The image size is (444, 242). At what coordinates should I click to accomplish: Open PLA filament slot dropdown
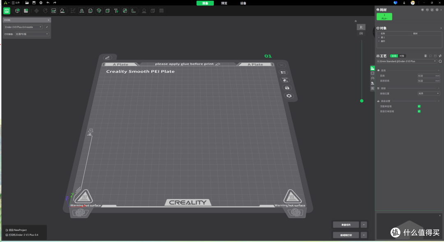click(x=384, y=17)
